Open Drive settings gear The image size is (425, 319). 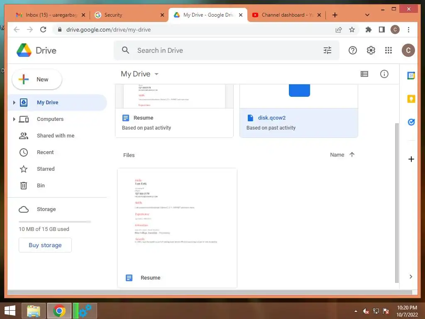(371, 50)
